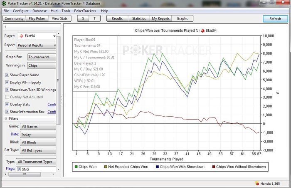Toggle Showdown/Non SD Winnings checkbox
The width and height of the screenshot is (291, 188).
click(x=7, y=90)
